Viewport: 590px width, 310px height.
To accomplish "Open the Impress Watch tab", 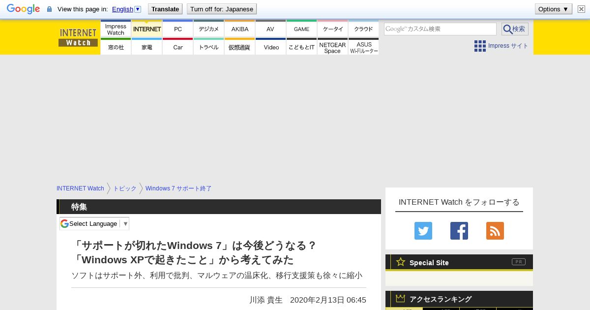I will [116, 29].
